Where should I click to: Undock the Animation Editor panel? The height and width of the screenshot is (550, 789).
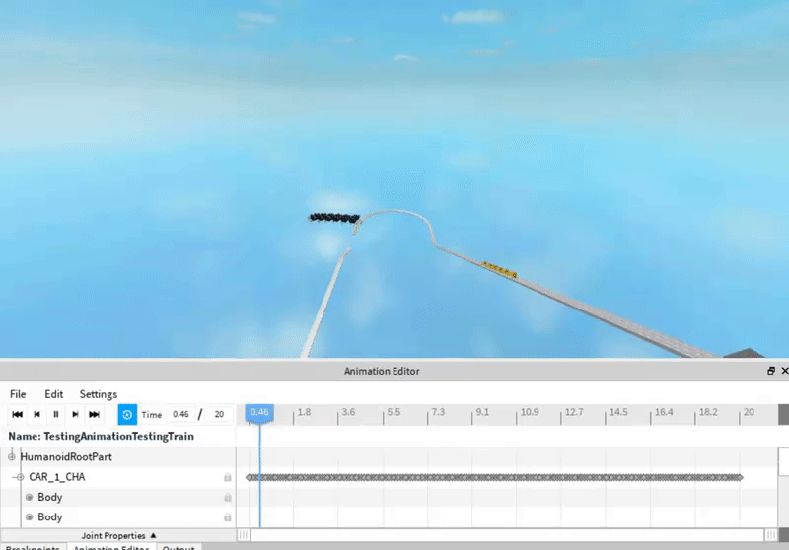click(771, 371)
